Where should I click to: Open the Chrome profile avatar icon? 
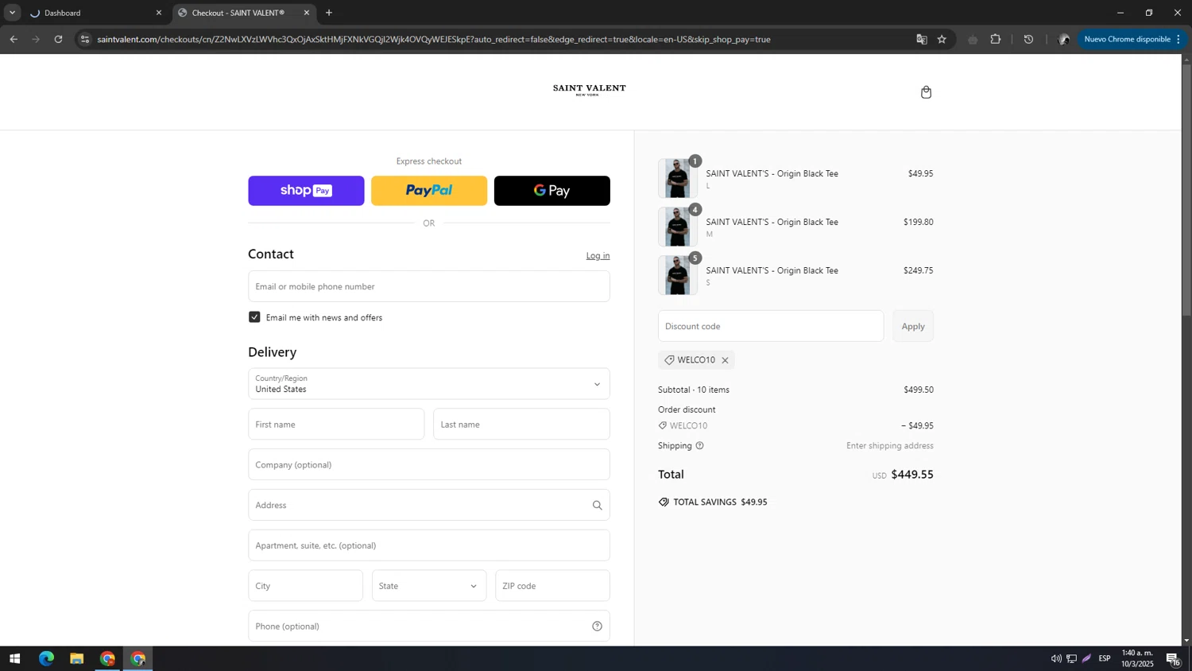[x=1063, y=39]
